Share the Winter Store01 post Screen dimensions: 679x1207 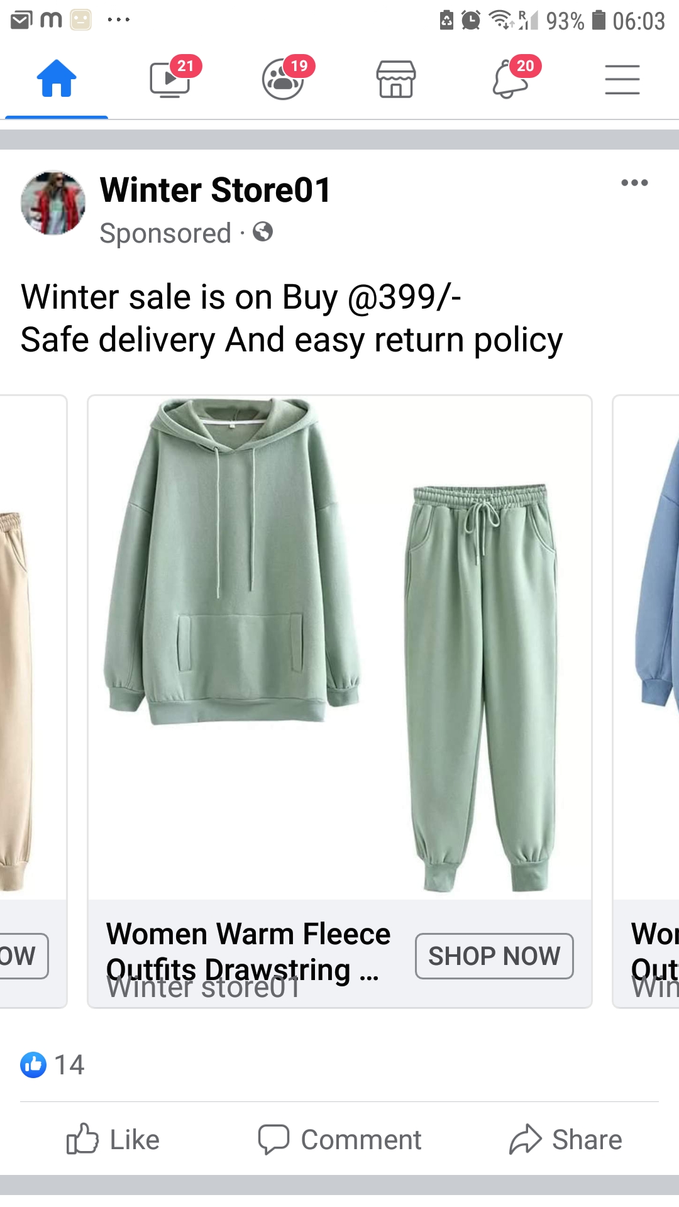566,1139
